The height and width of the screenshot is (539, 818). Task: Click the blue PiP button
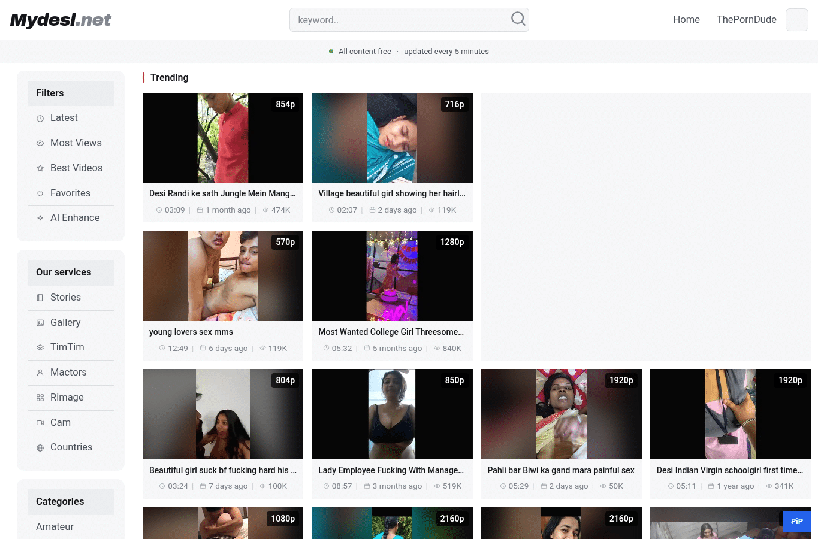796,521
